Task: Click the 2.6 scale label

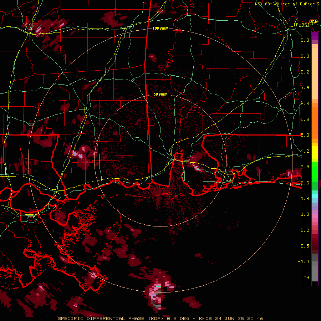Action: 305,183
